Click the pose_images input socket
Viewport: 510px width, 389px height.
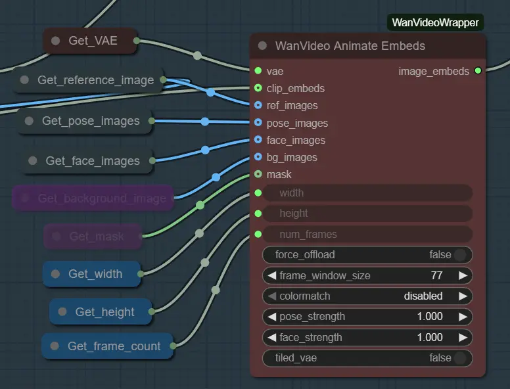[258, 123]
